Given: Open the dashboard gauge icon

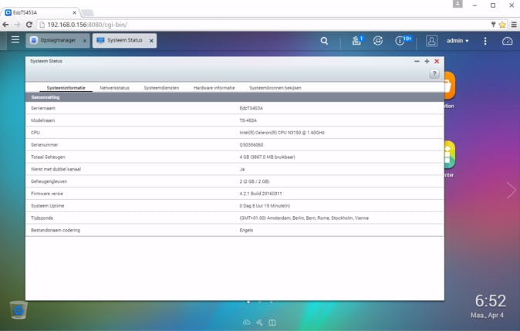Looking at the screenshot, I should pos(507,41).
